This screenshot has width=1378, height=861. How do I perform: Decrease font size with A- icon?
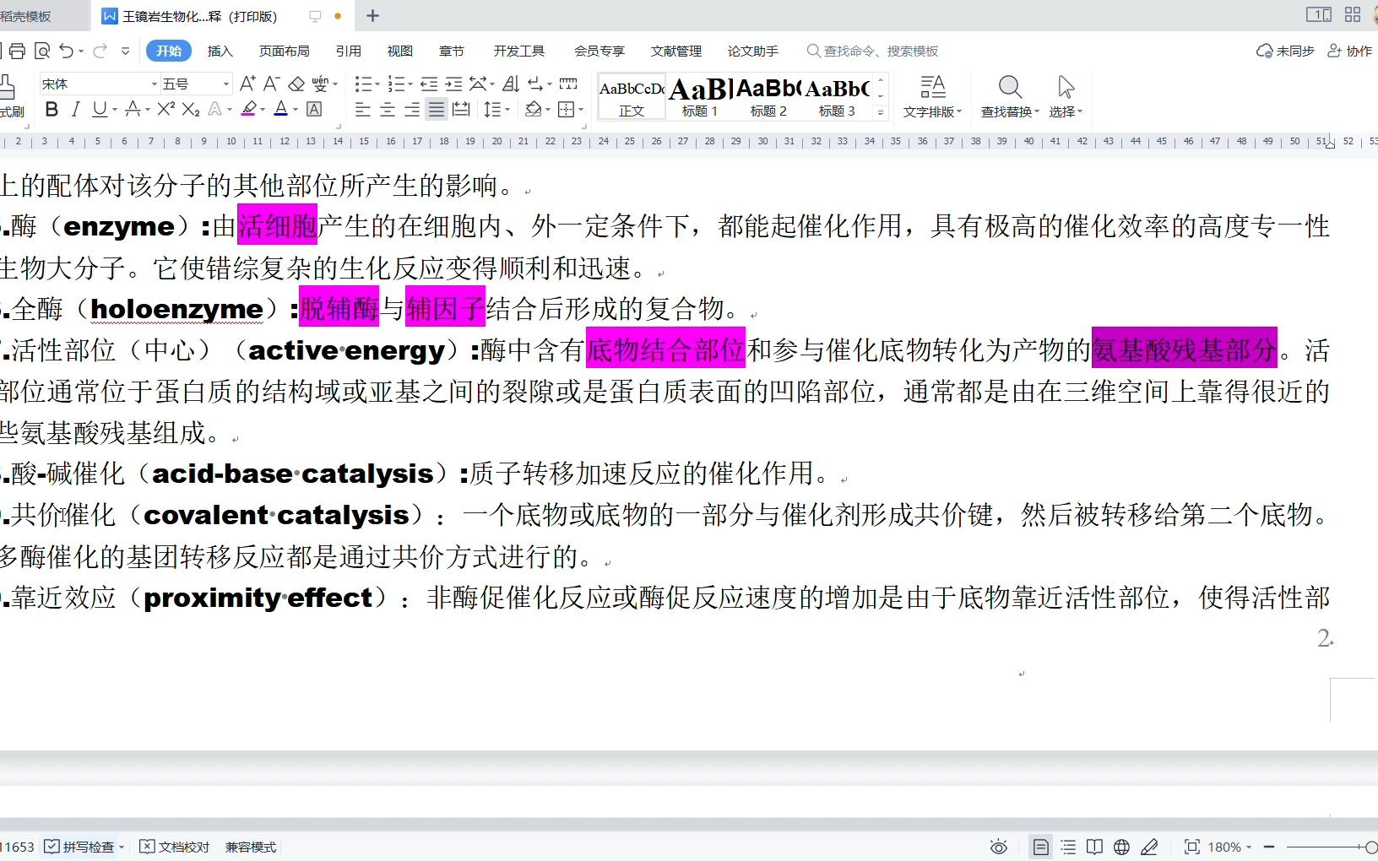271,84
